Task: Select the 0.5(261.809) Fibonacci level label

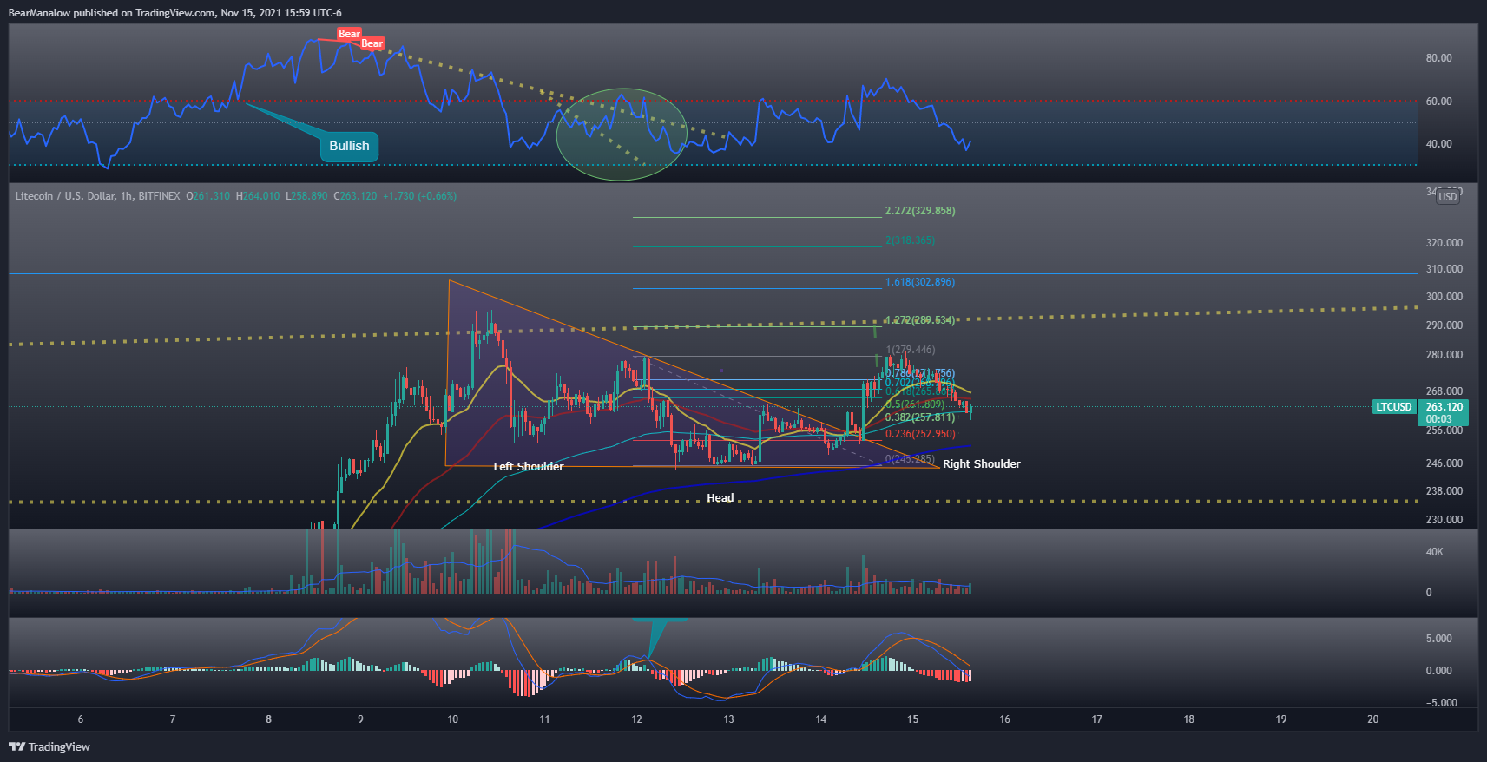Action: click(914, 404)
